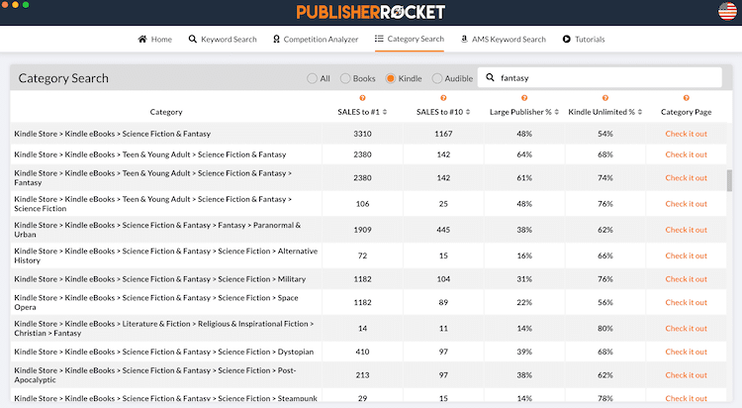Sort by SALES to #1 column
742x408 pixels.
click(x=362, y=112)
